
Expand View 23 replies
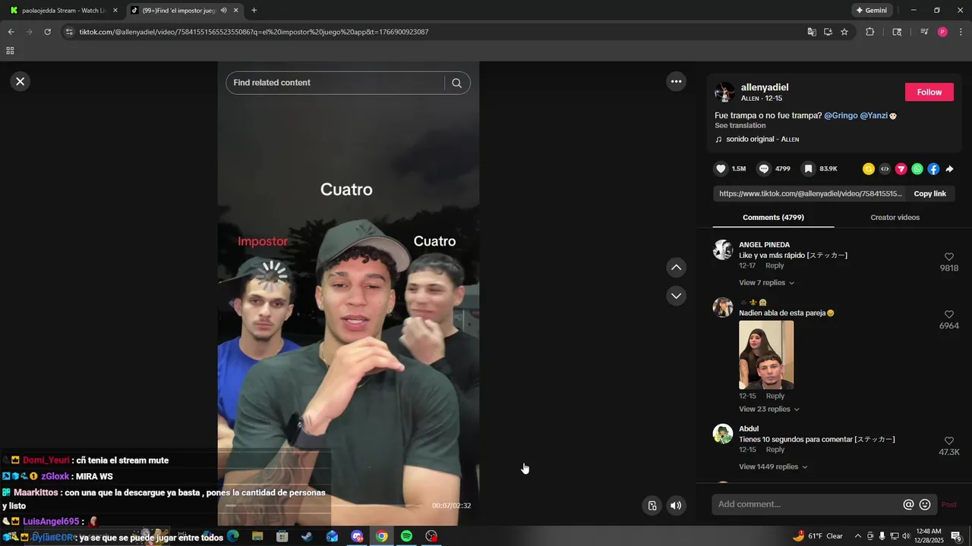769,409
